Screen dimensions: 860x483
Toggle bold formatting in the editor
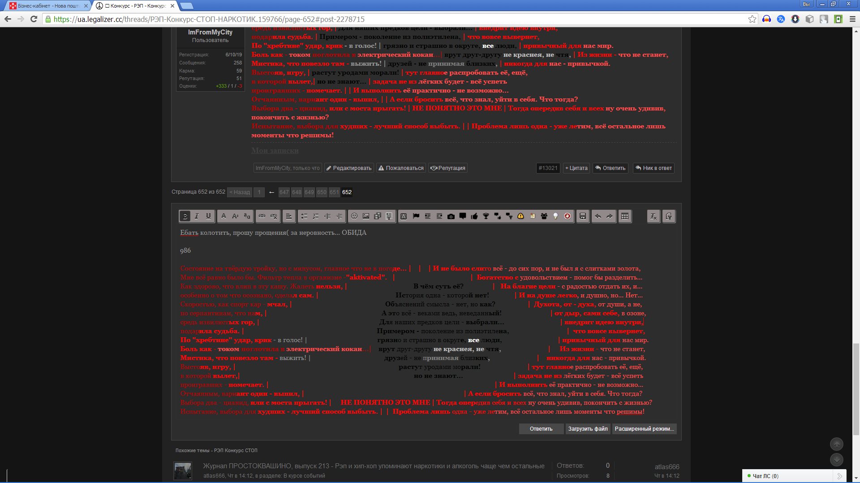[x=185, y=216]
